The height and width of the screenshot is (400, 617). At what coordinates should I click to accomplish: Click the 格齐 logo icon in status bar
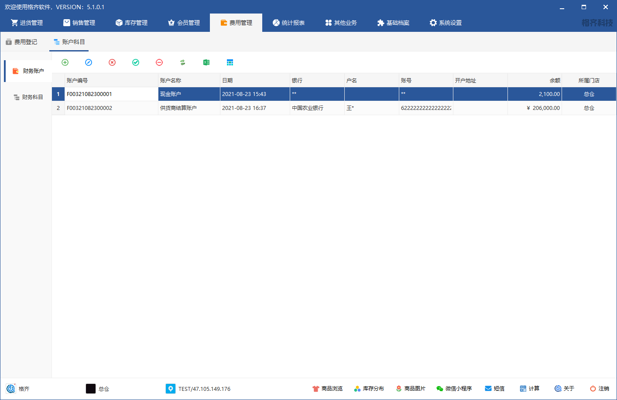pos(11,389)
